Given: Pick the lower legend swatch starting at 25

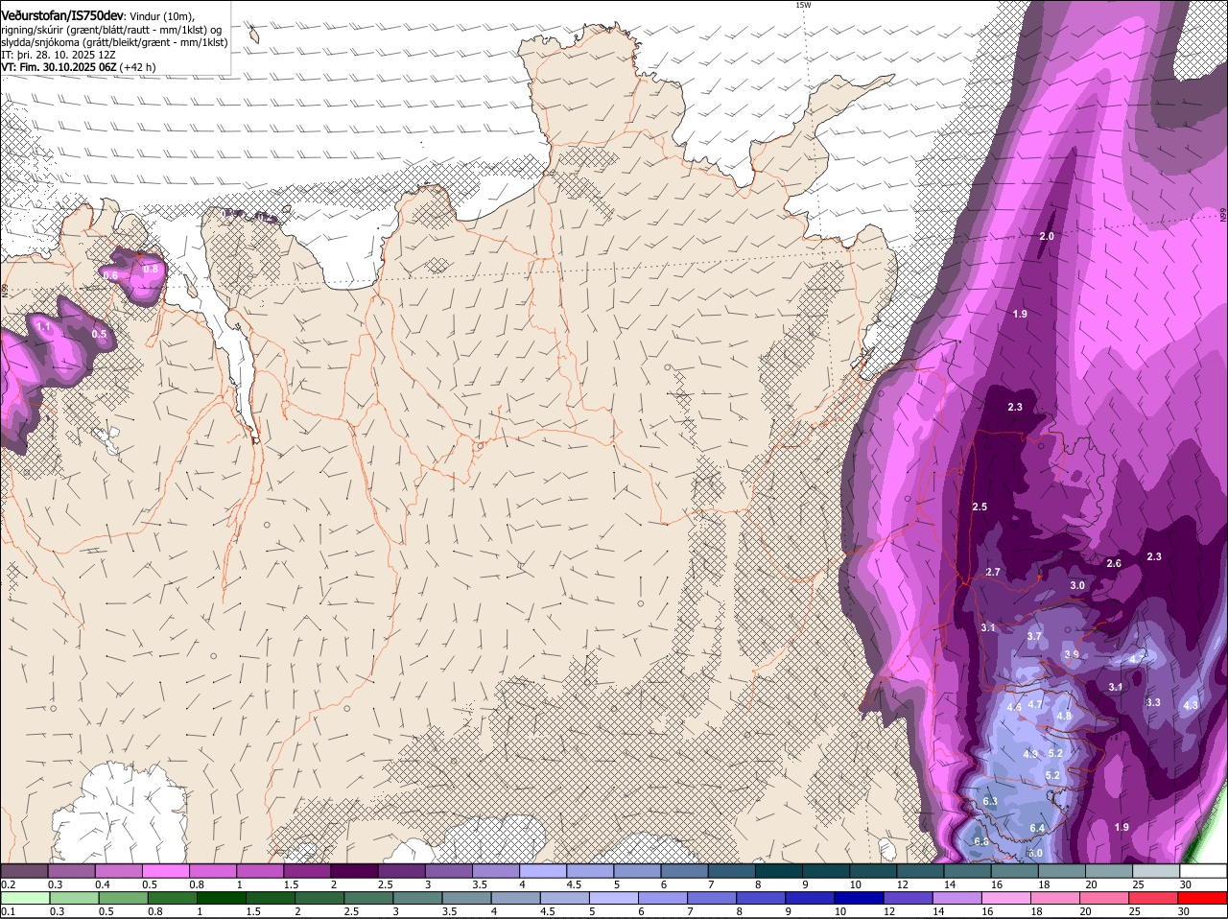Looking at the screenshot, I should (x=1155, y=897).
